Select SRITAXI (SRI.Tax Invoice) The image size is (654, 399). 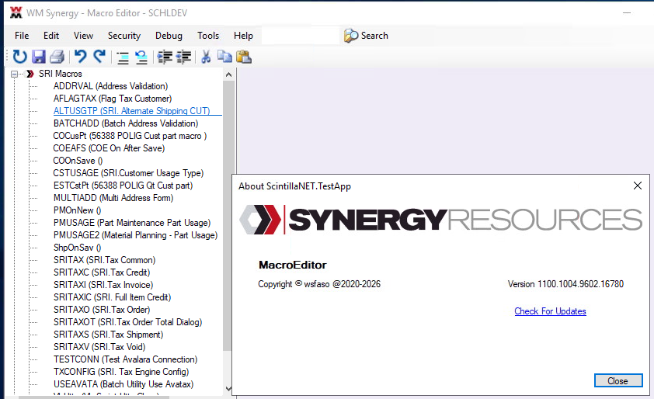pos(103,285)
